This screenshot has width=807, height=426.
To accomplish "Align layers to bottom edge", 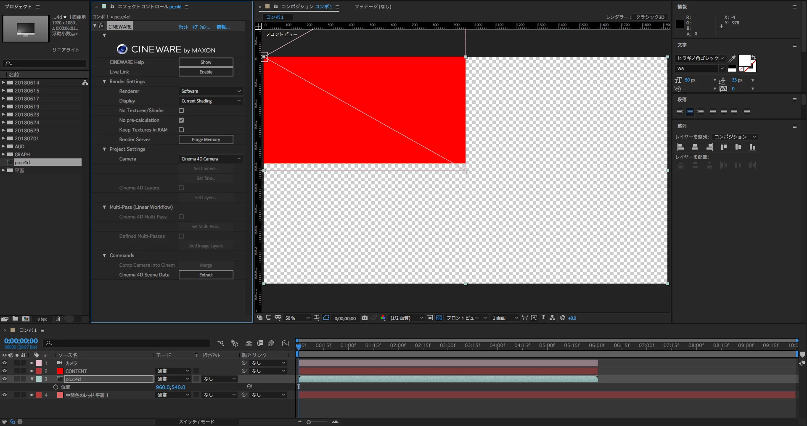I will [752, 147].
